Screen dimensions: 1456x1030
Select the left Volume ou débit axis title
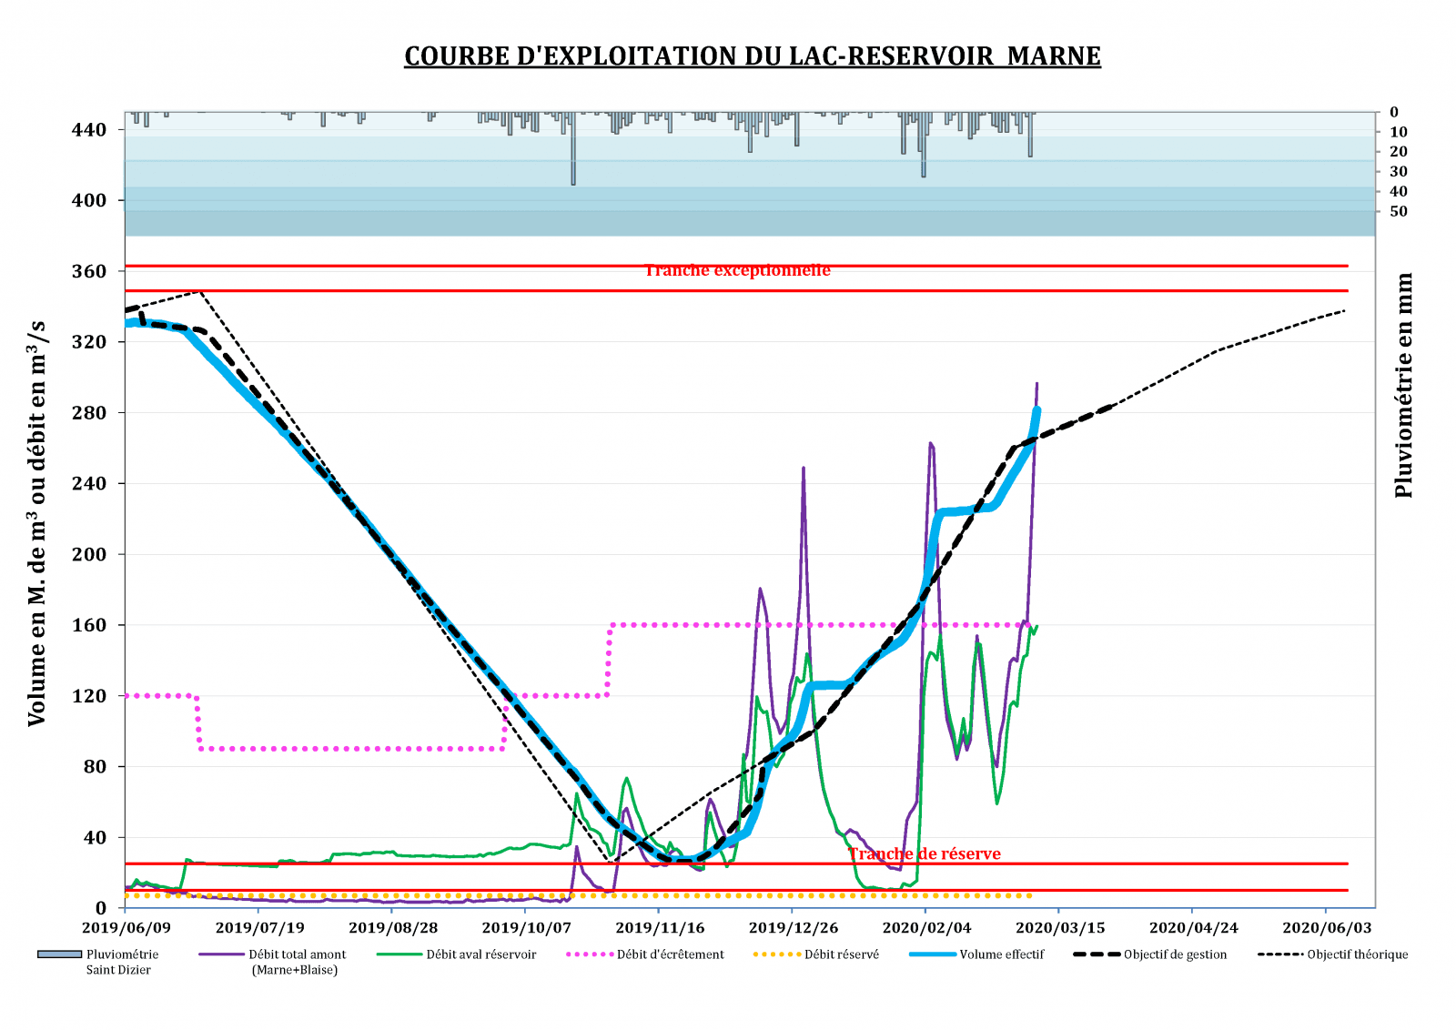click(36, 523)
